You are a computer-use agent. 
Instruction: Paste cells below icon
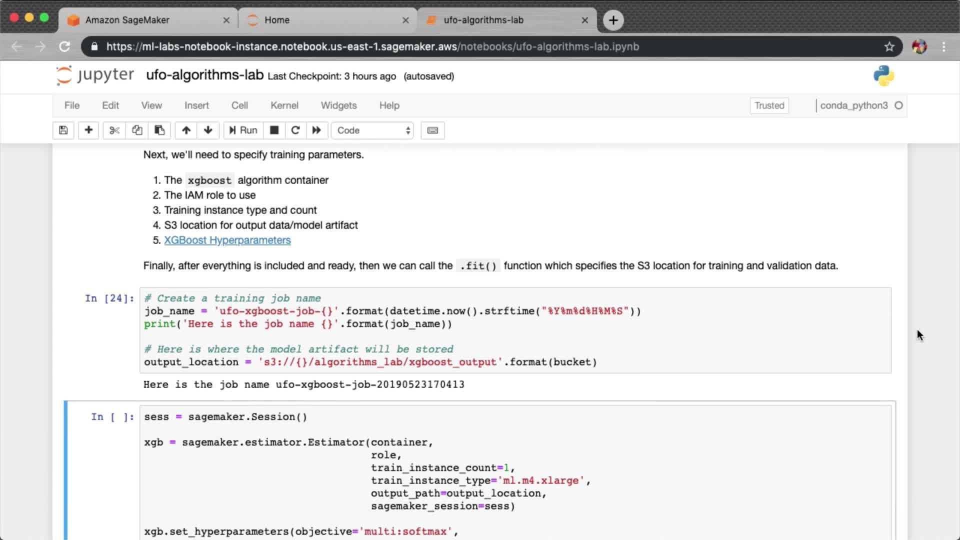tap(159, 130)
